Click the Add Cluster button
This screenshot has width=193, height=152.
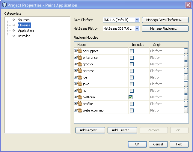pyautogui.click(x=122, y=130)
